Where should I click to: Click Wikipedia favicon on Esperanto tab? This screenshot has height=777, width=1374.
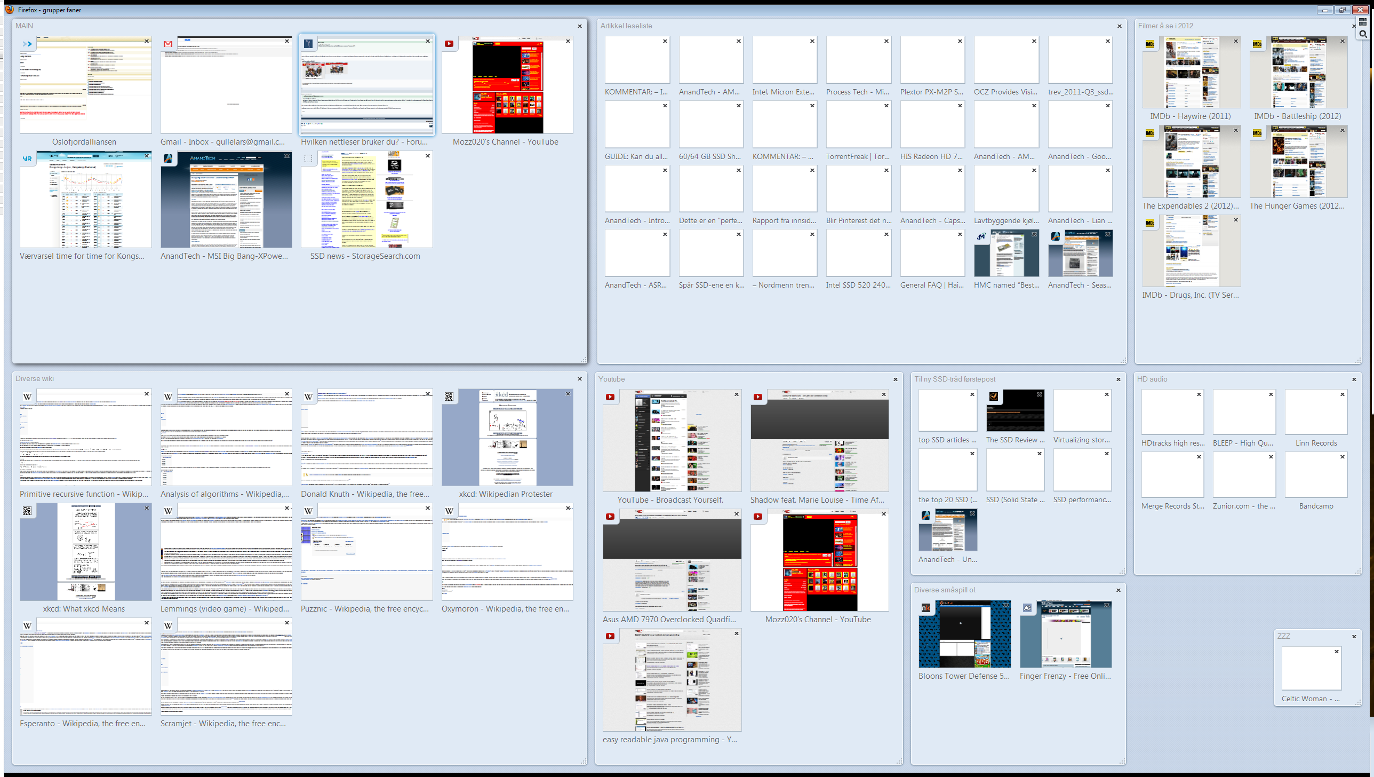(27, 625)
